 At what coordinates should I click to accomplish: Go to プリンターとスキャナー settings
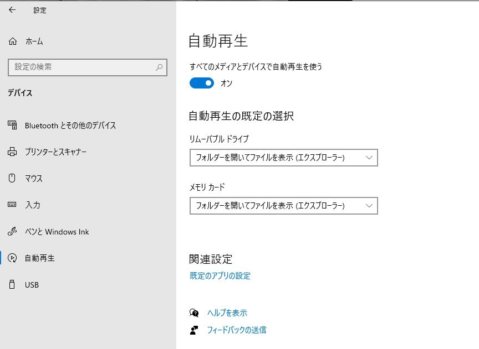[55, 152]
